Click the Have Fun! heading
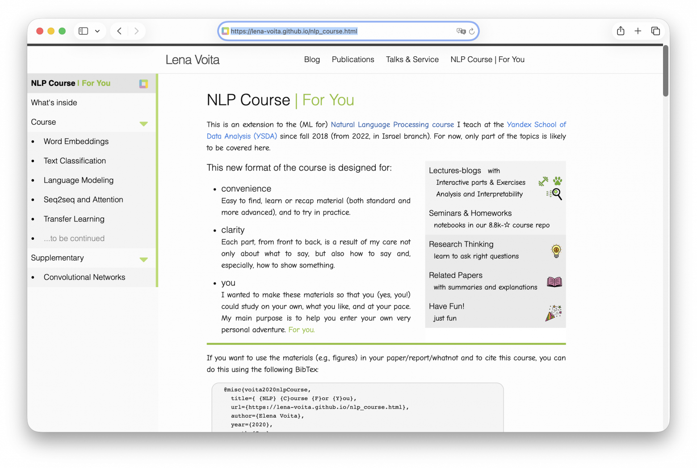697x468 pixels. [446, 306]
